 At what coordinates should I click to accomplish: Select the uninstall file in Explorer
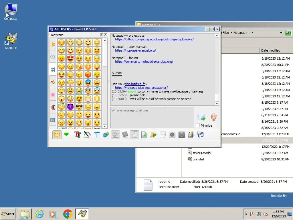[198, 159]
